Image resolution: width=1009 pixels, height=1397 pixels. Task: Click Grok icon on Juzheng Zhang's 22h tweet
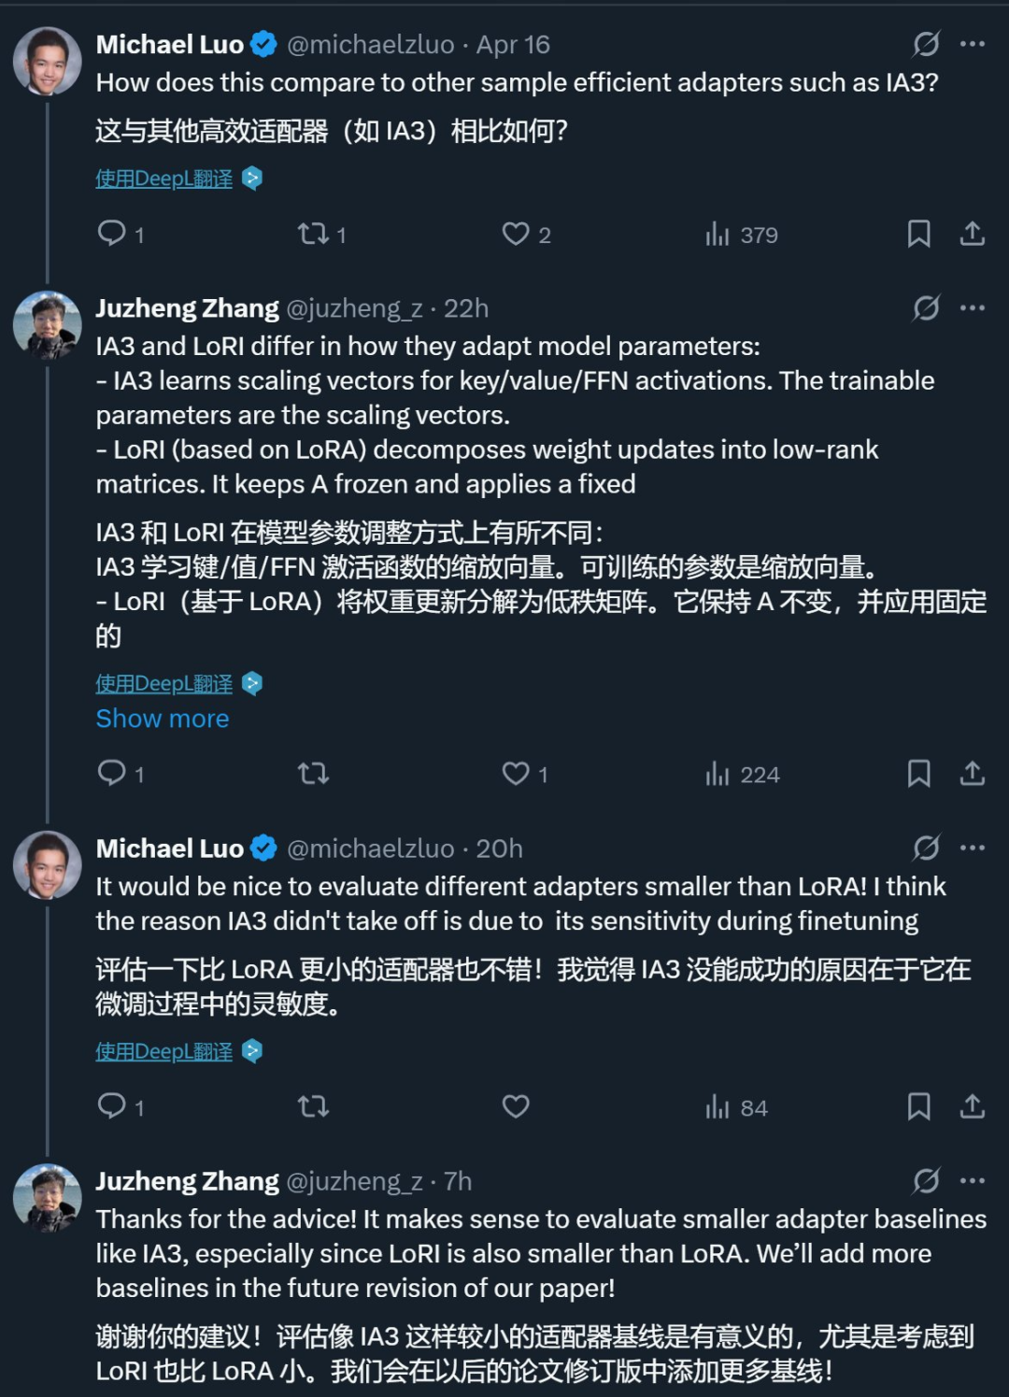point(926,307)
